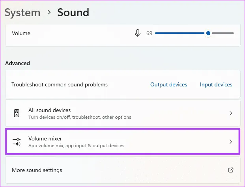The height and width of the screenshot is (187, 245).
Task: Click the microphone volume value 69
Action: coord(149,34)
